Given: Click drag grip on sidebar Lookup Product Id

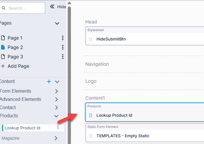Looking at the screenshot, I should (x=58, y=128).
